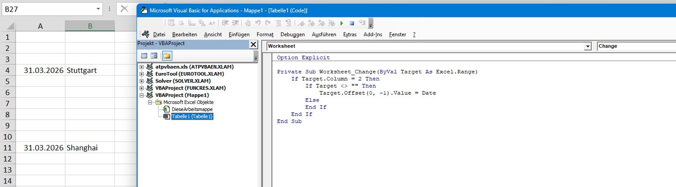Image resolution: width=676 pixels, height=187 pixels.
Task: Expand VBAProject (FUNCRES.XLAM) node
Action: (141, 88)
